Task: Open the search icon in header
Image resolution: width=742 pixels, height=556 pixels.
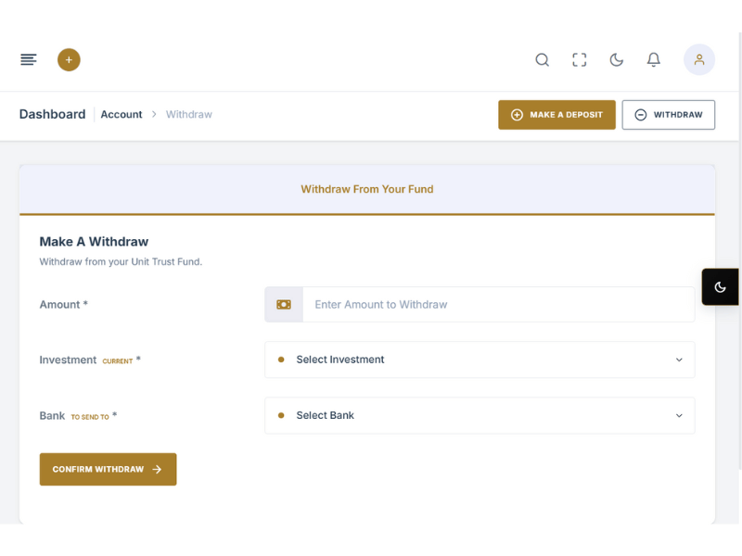Action: tap(543, 60)
